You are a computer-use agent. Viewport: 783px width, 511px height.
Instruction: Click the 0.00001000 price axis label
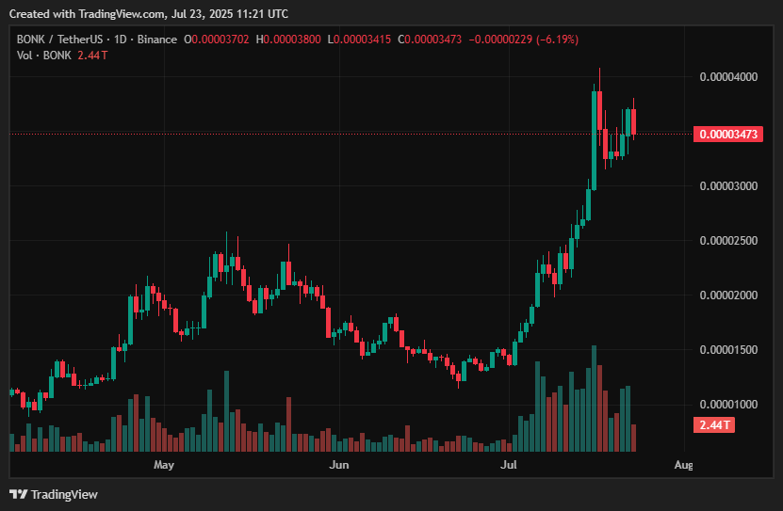point(728,405)
